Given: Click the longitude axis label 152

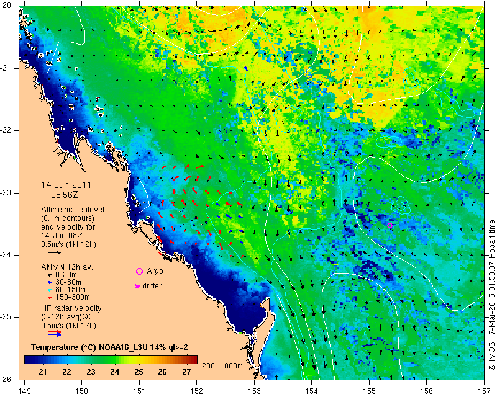Looking at the screenshot, I should [x=196, y=391].
